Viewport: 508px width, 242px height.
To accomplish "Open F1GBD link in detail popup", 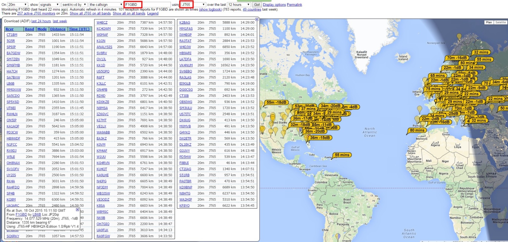I will (x=21, y=215).
